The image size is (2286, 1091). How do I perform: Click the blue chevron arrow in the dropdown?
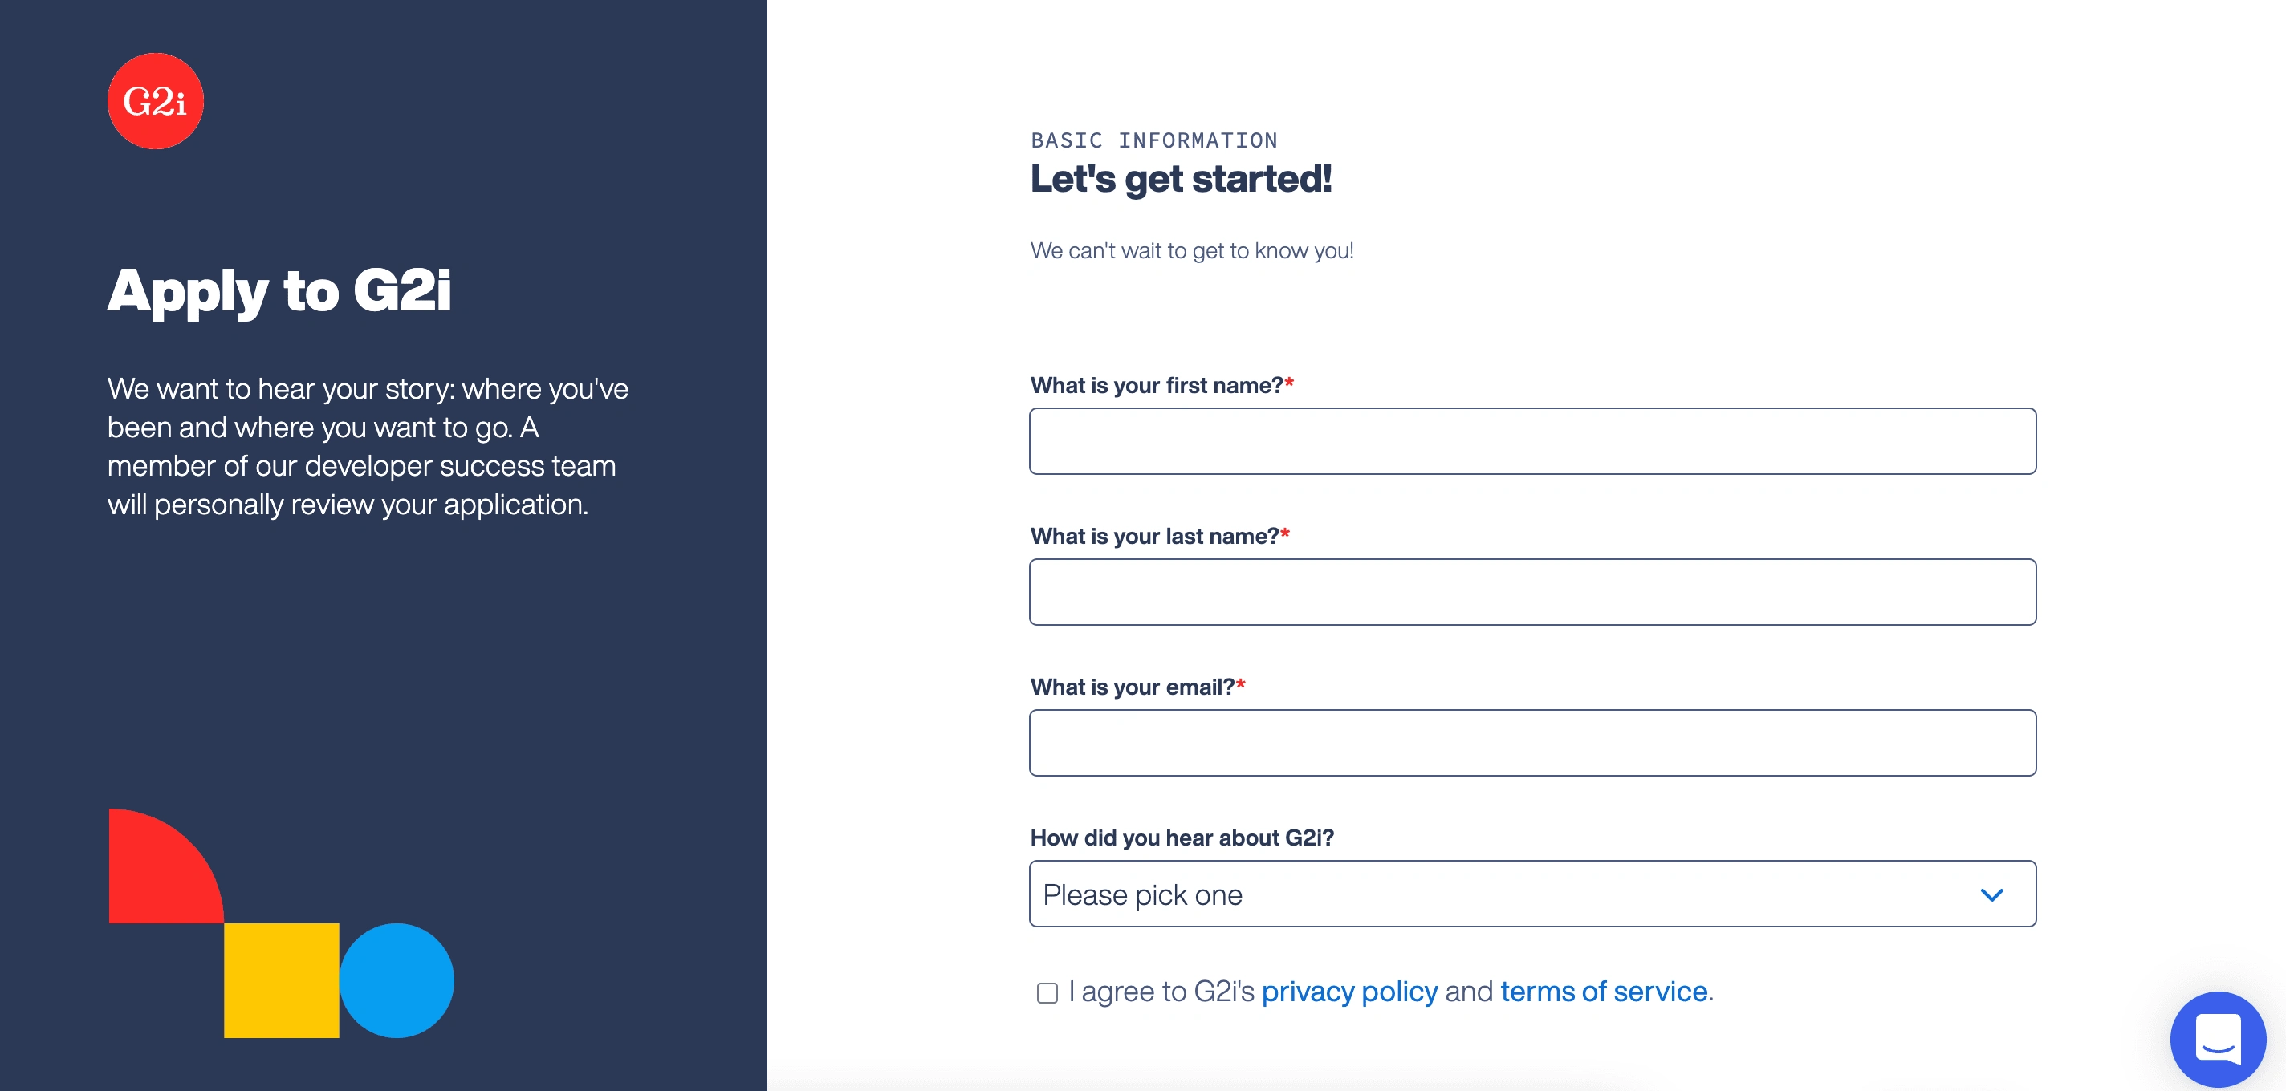point(1991,895)
